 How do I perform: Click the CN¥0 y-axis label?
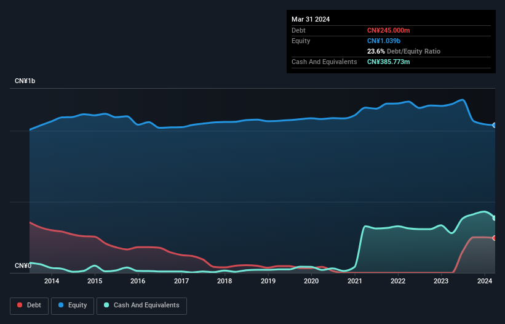click(23, 265)
